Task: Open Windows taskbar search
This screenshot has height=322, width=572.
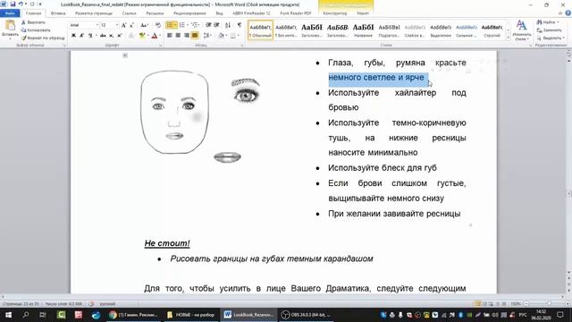Action: click(x=26, y=315)
